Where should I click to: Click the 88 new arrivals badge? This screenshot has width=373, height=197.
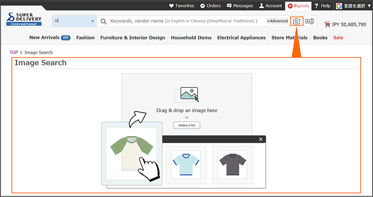click(x=65, y=38)
